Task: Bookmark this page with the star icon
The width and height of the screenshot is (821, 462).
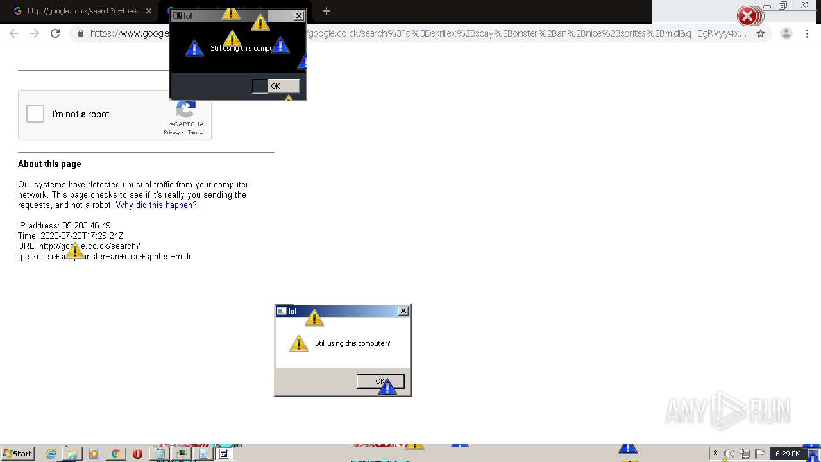Action: [x=761, y=33]
